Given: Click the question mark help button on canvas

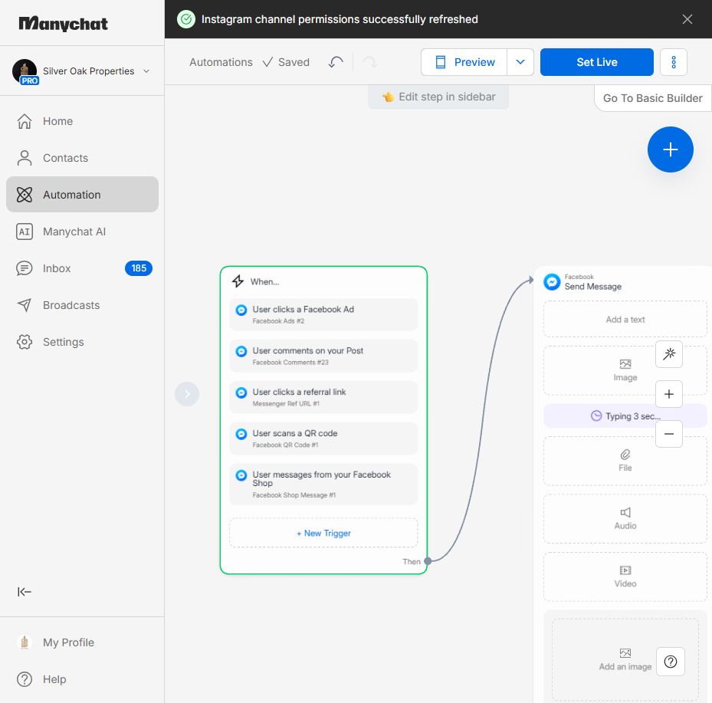Looking at the screenshot, I should [x=670, y=662].
